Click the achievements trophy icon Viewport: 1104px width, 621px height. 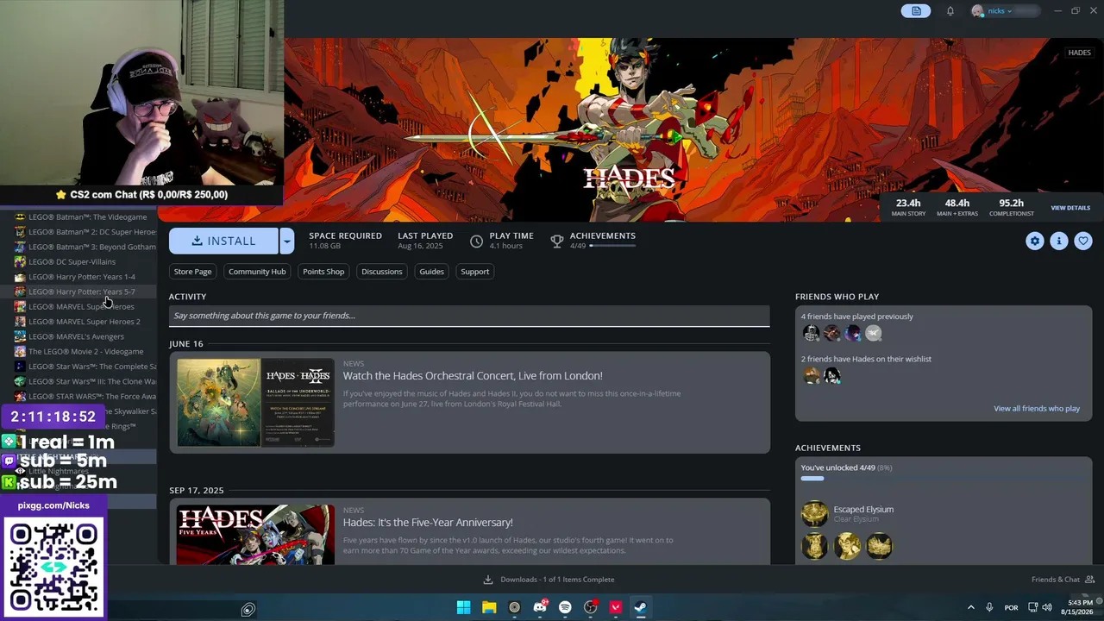[x=557, y=241]
